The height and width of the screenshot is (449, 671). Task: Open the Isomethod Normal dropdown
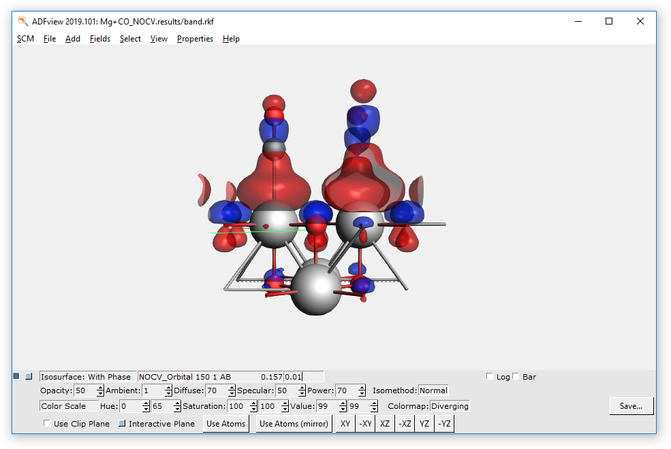coord(434,390)
